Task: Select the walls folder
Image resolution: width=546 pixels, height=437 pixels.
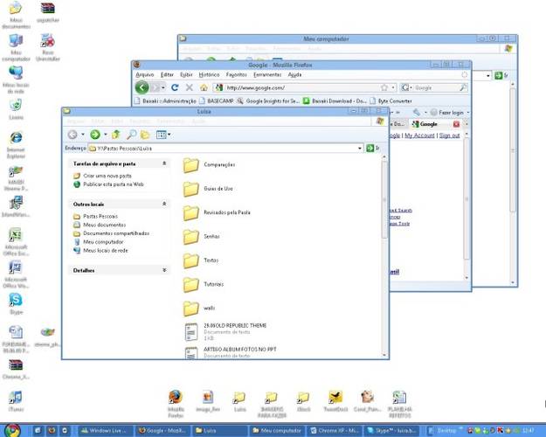Action: (199, 309)
